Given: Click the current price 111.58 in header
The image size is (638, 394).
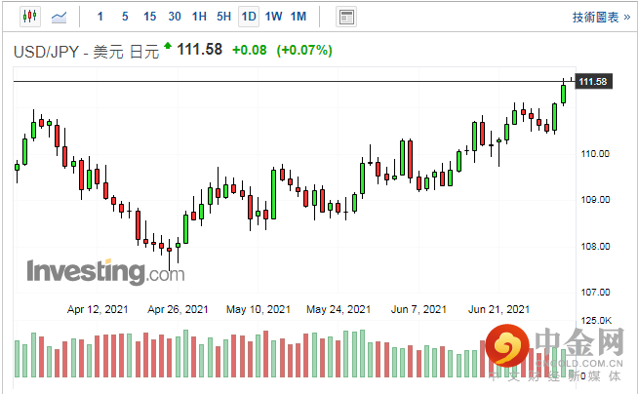Looking at the screenshot, I should (x=199, y=50).
